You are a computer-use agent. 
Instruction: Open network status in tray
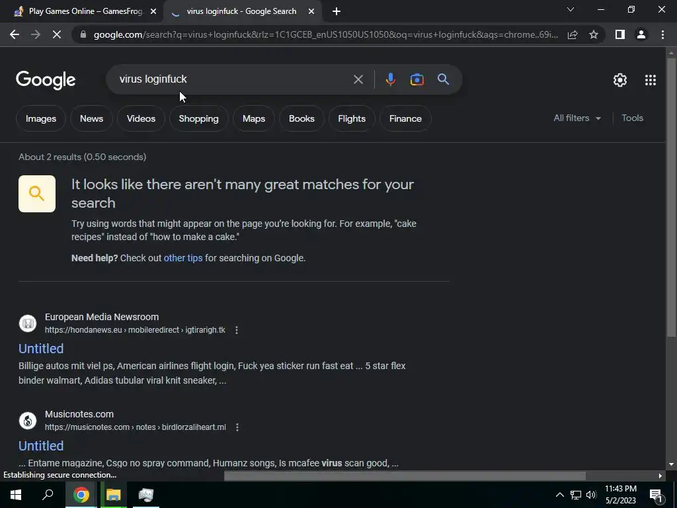[576, 495]
